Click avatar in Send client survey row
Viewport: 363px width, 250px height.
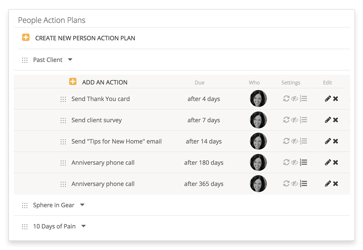click(258, 120)
